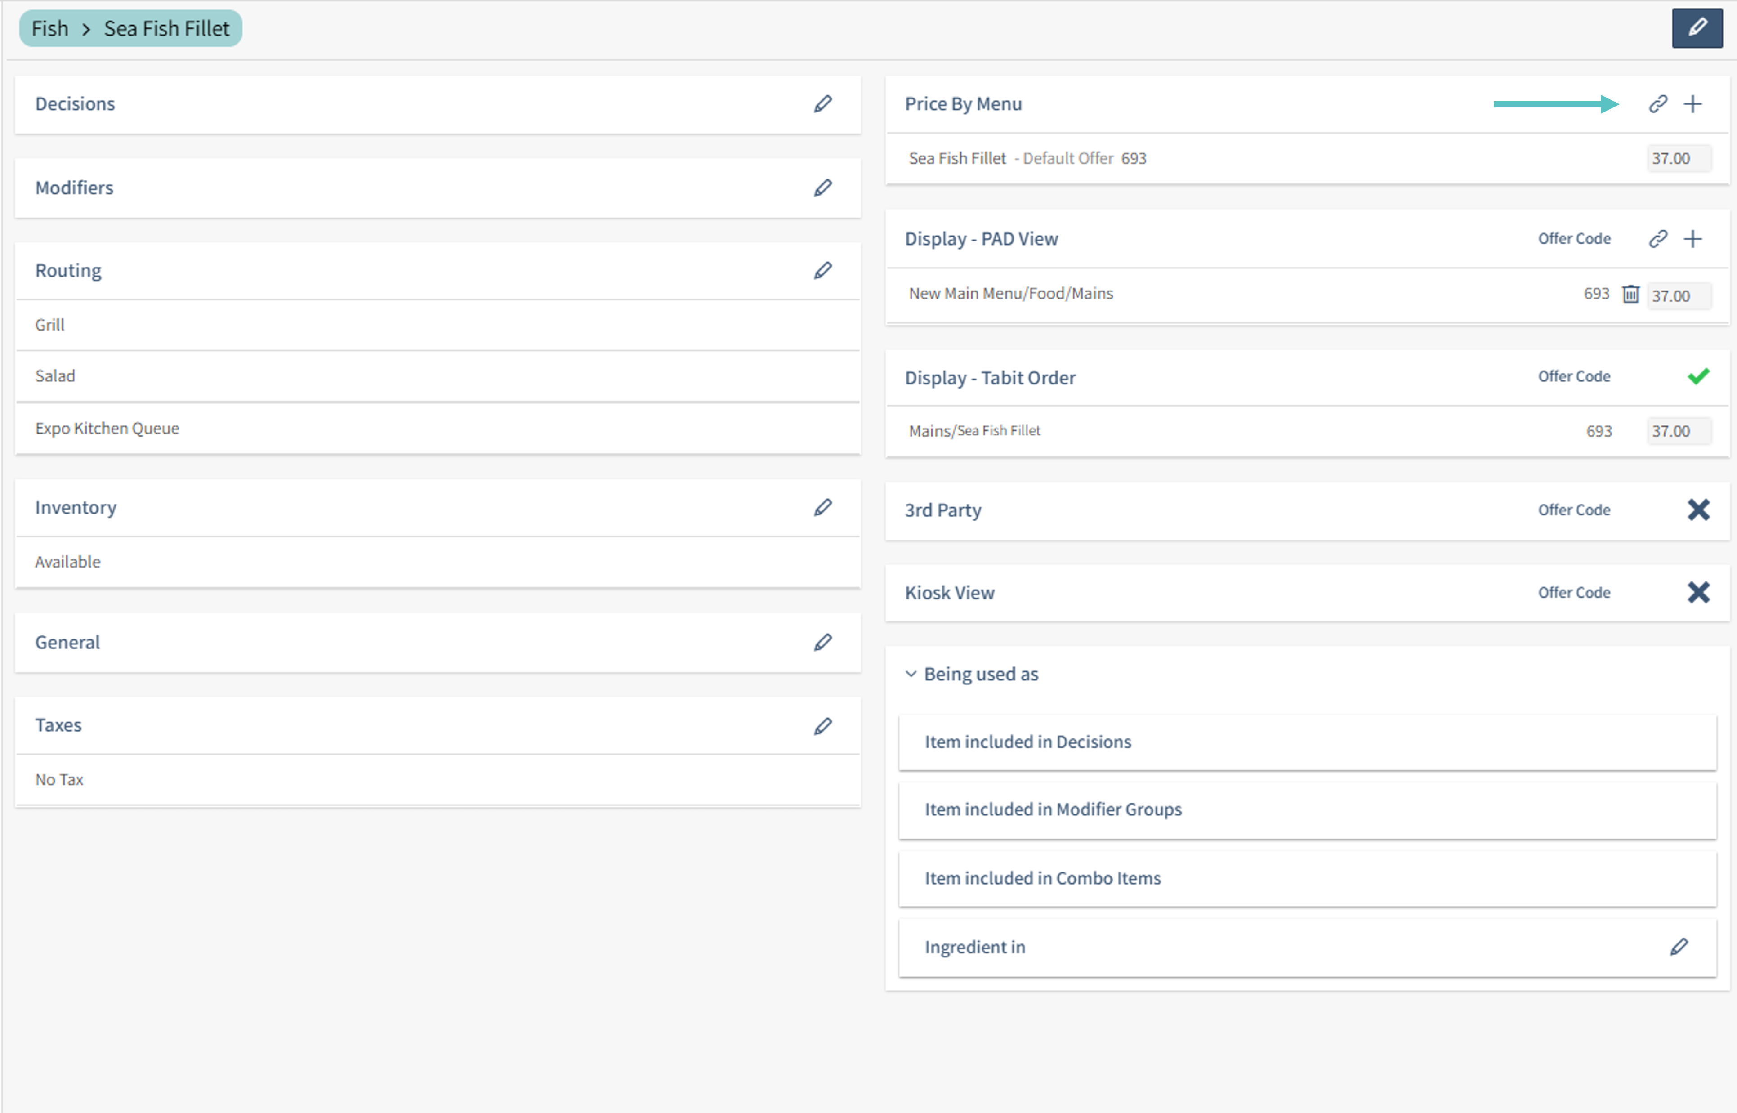
Task: Expand Item included in Modifier Groups
Action: (x=1053, y=809)
